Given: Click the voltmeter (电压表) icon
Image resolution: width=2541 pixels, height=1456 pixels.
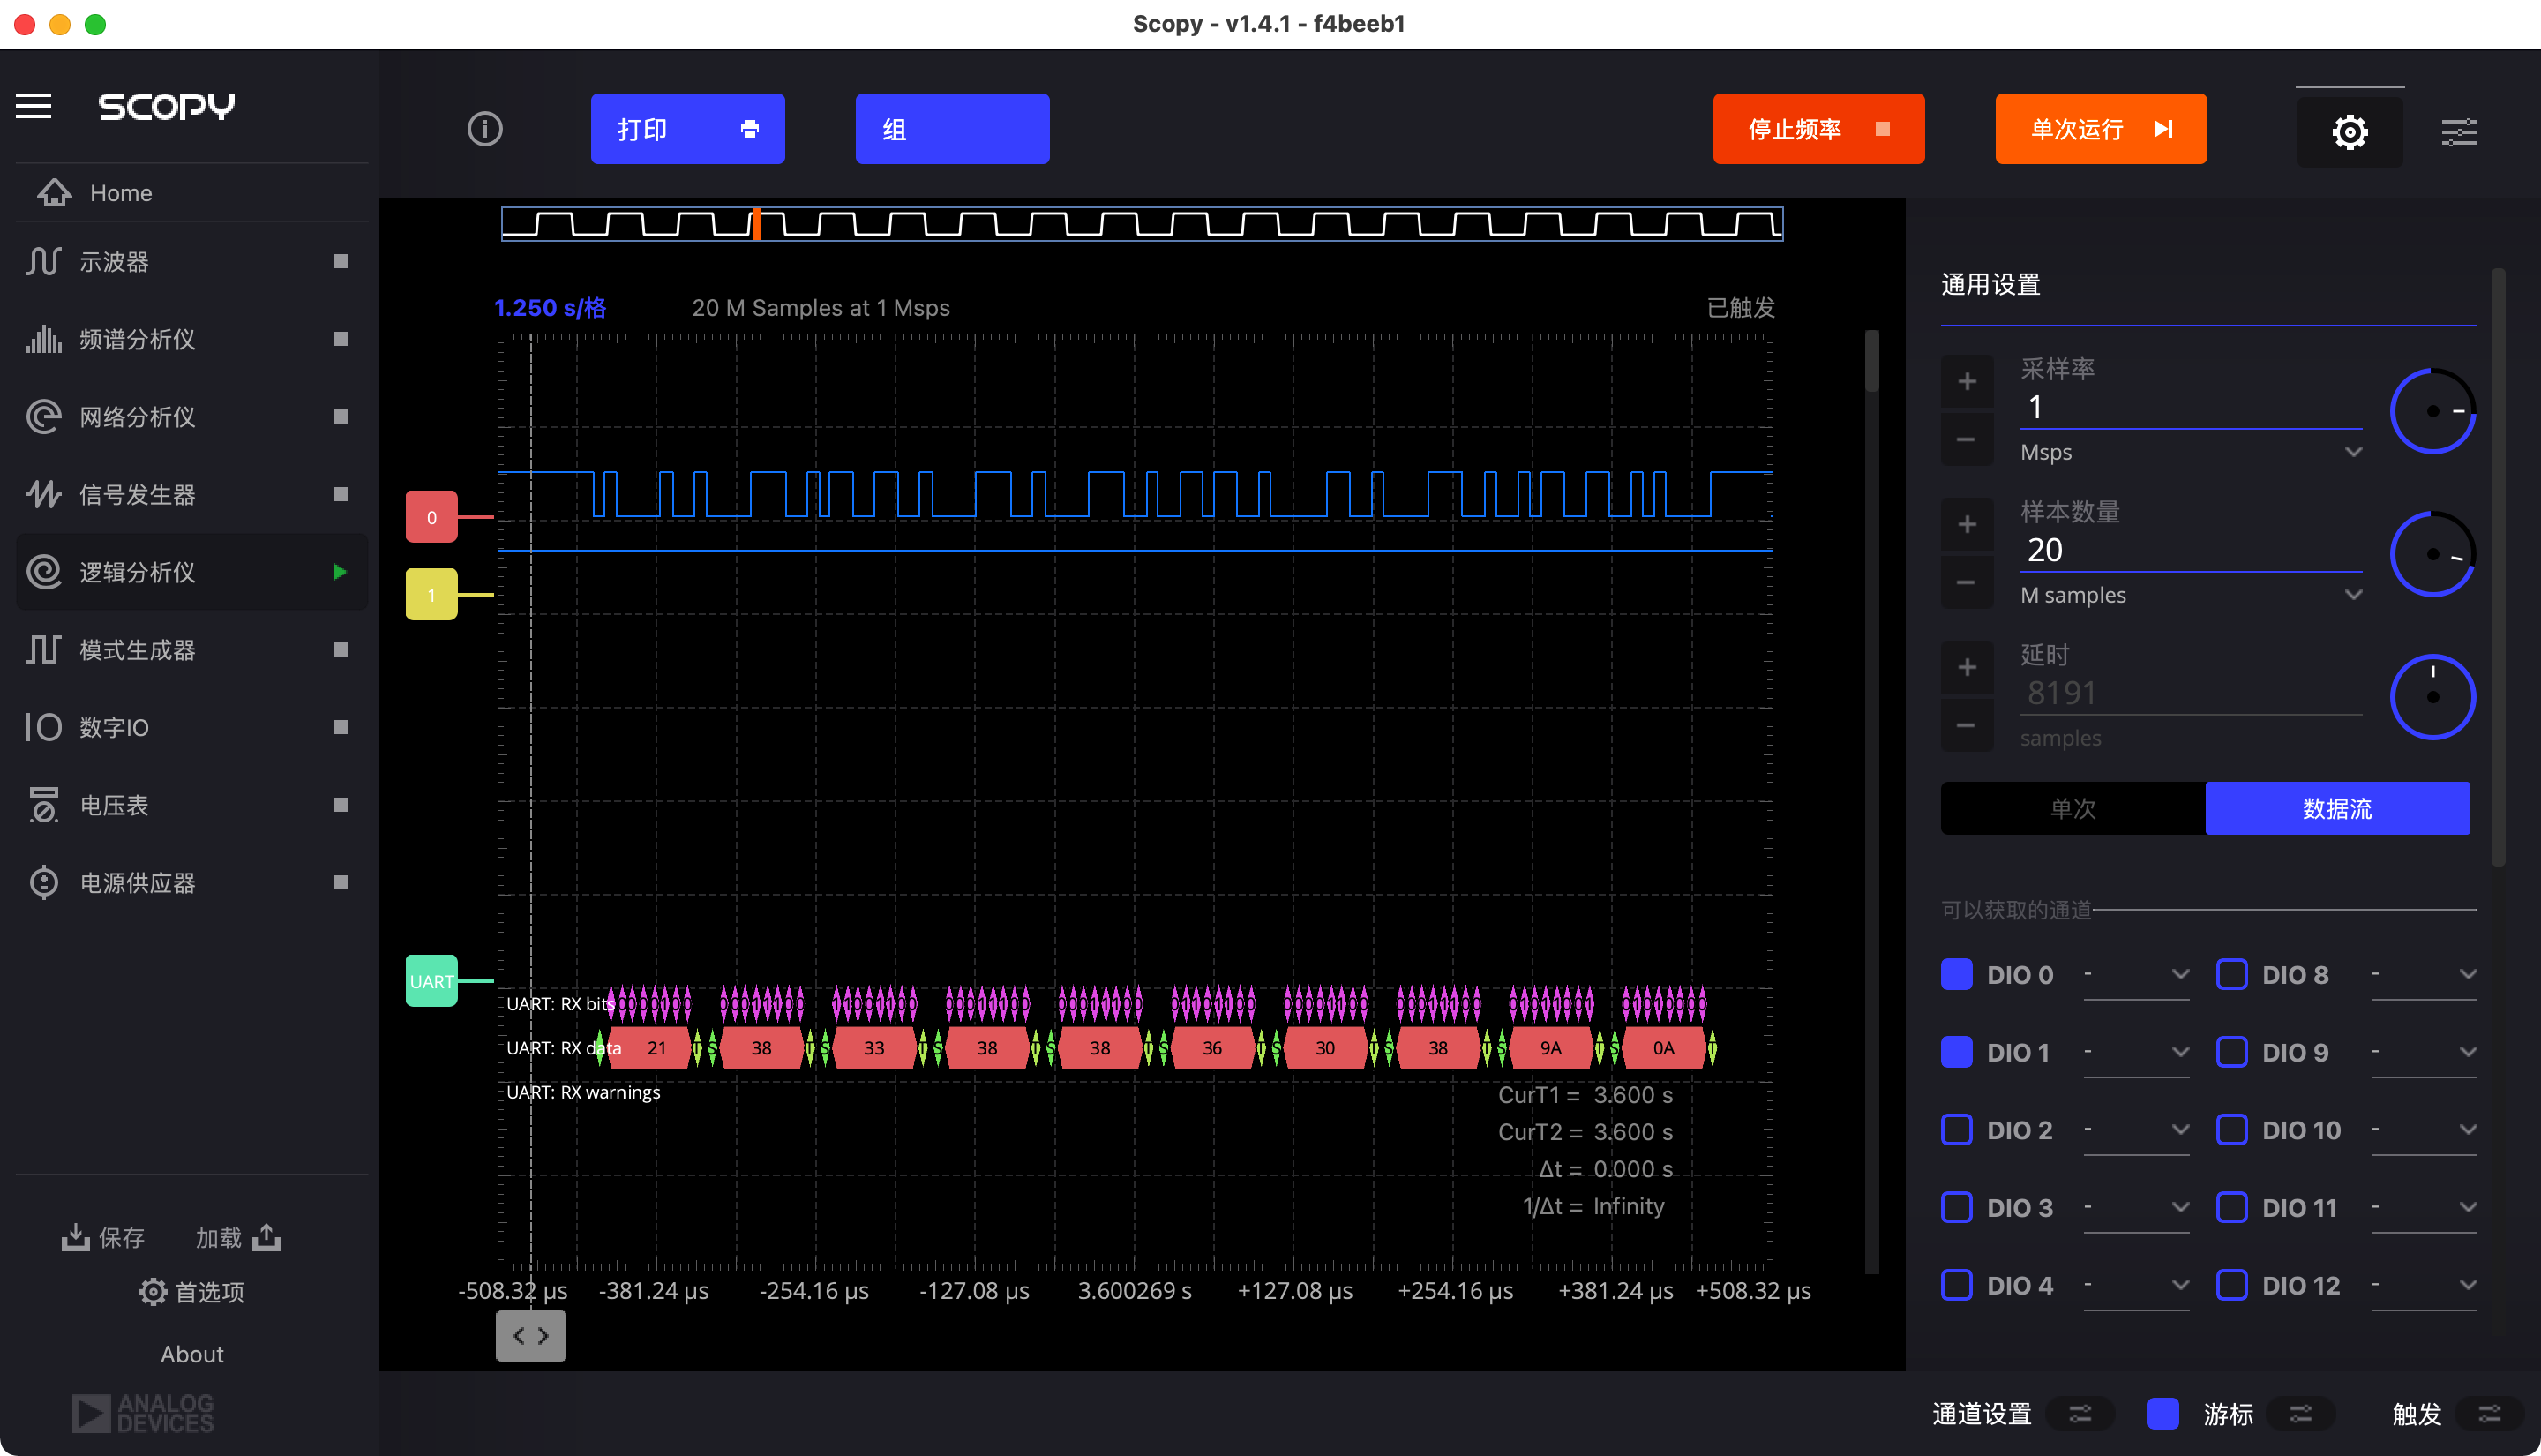Looking at the screenshot, I should pos(44,805).
